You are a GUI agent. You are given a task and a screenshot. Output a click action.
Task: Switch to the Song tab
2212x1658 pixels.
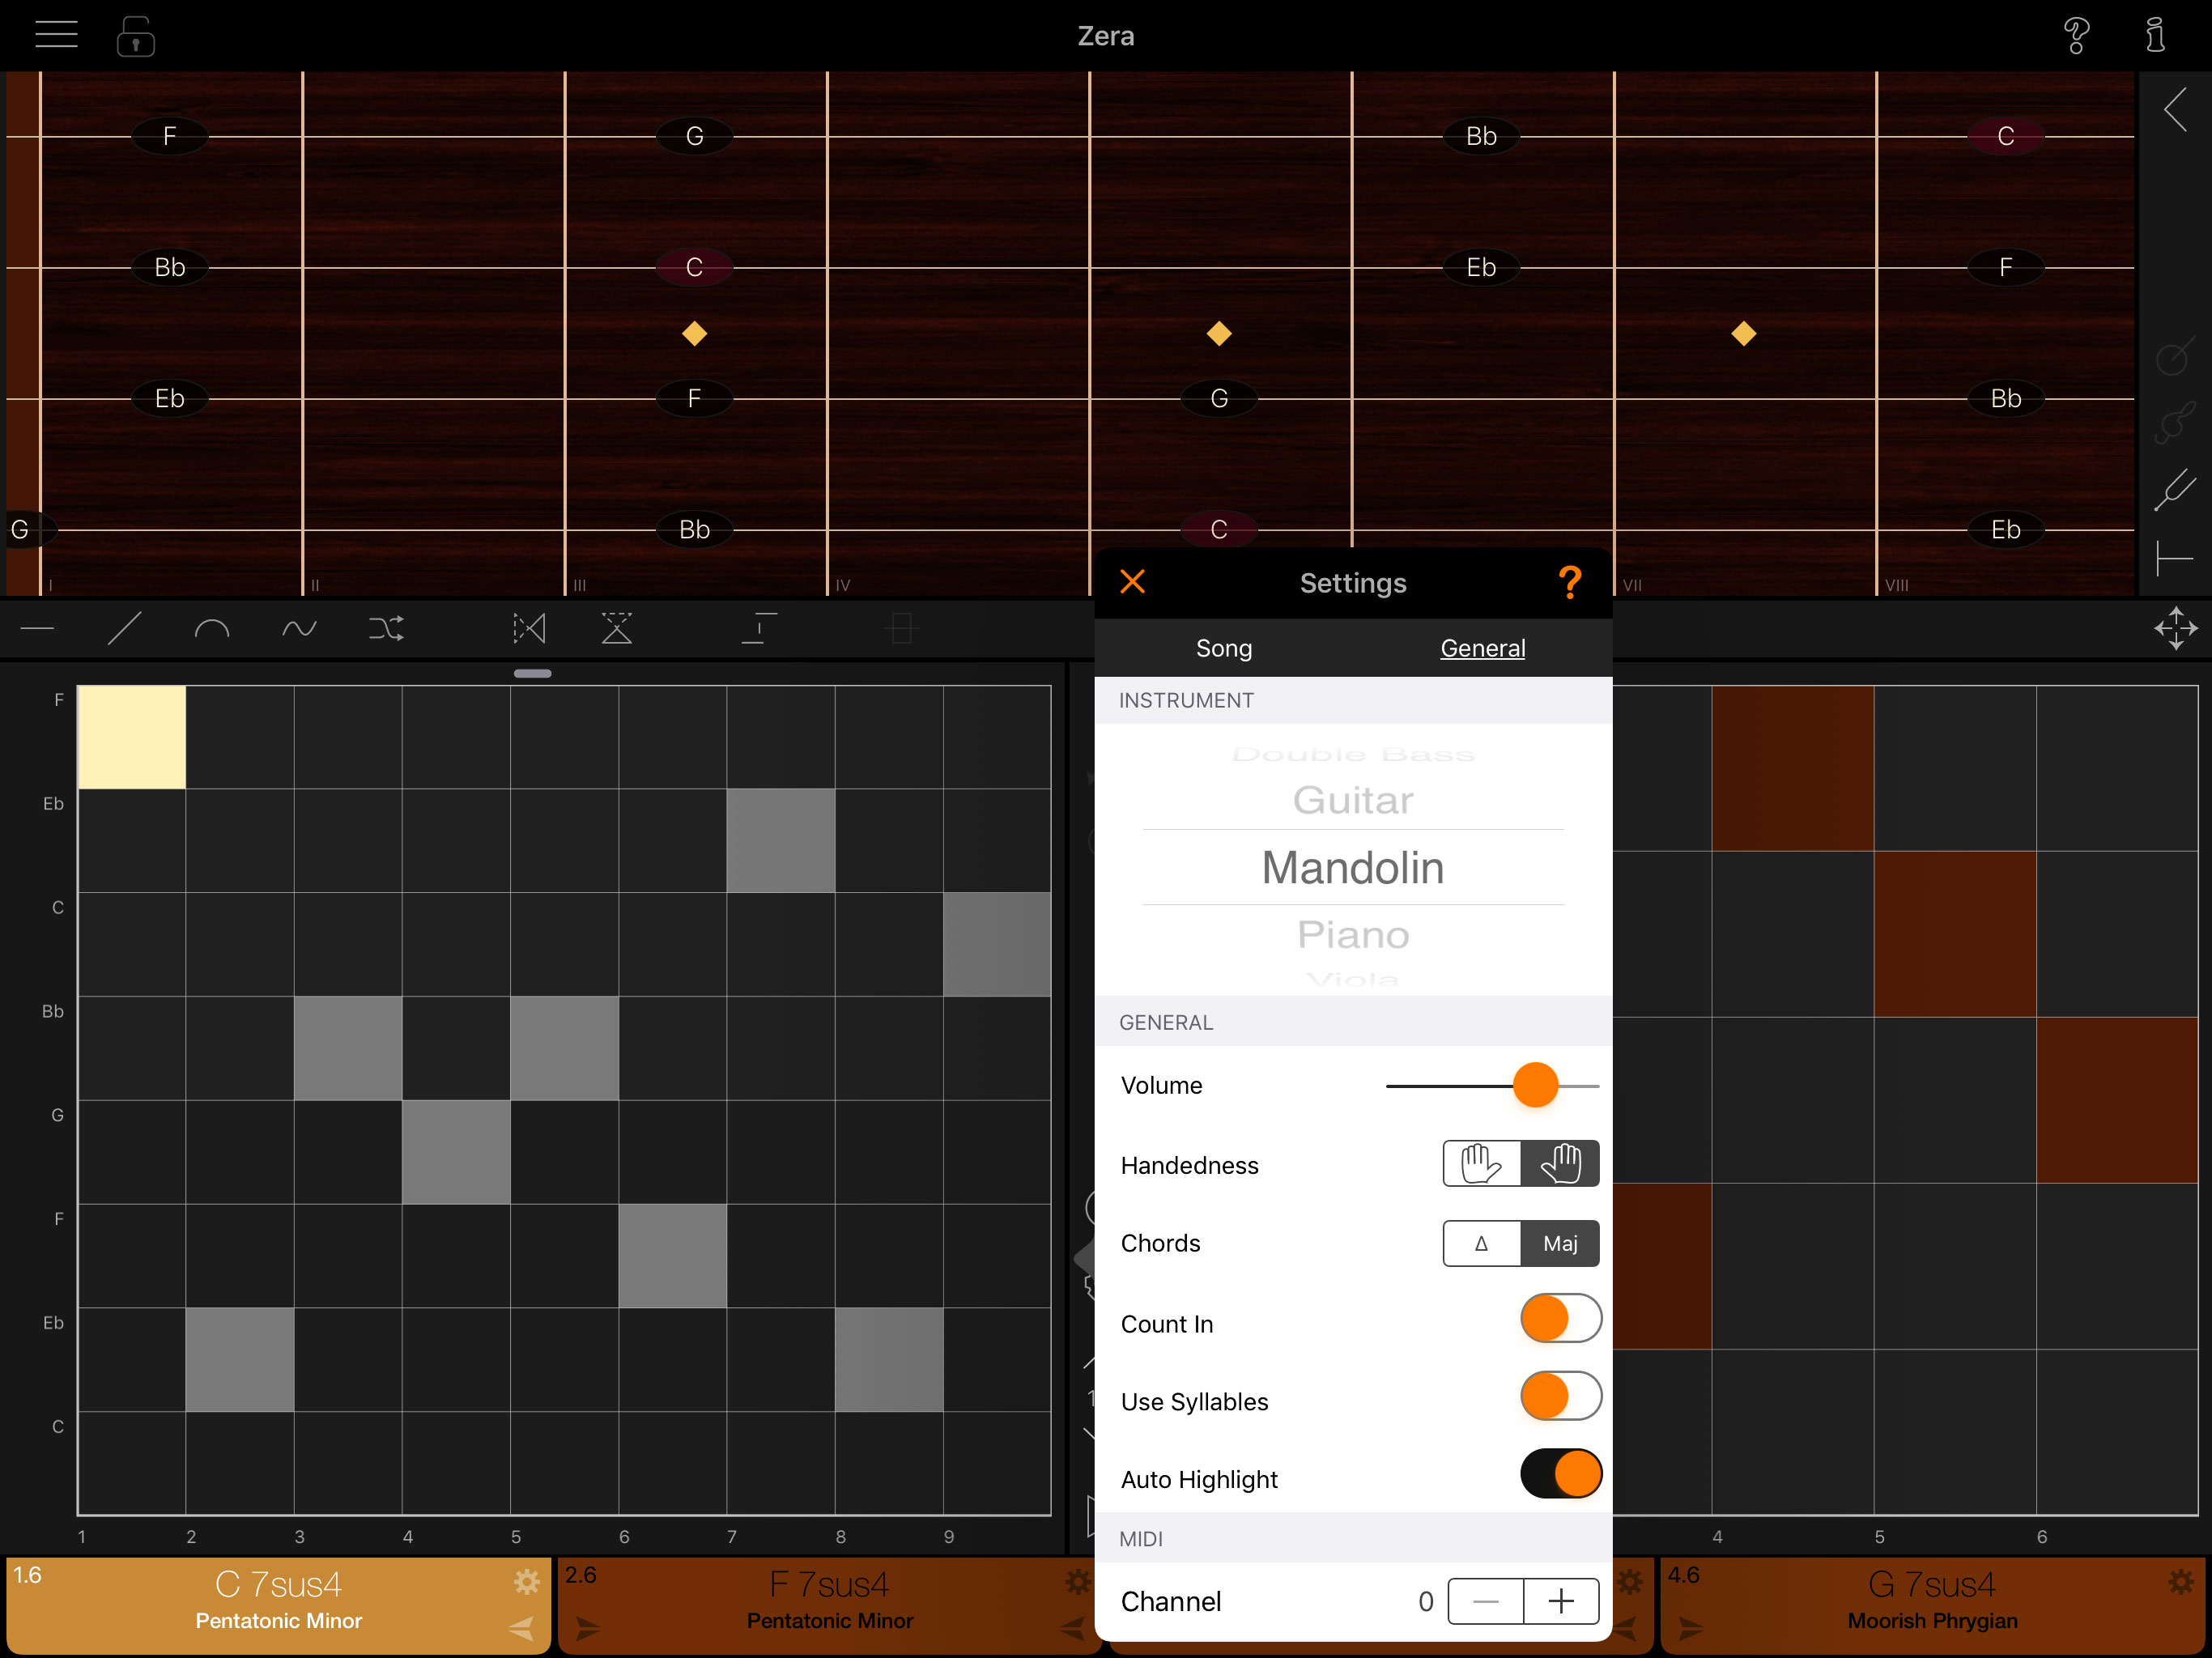point(1223,648)
